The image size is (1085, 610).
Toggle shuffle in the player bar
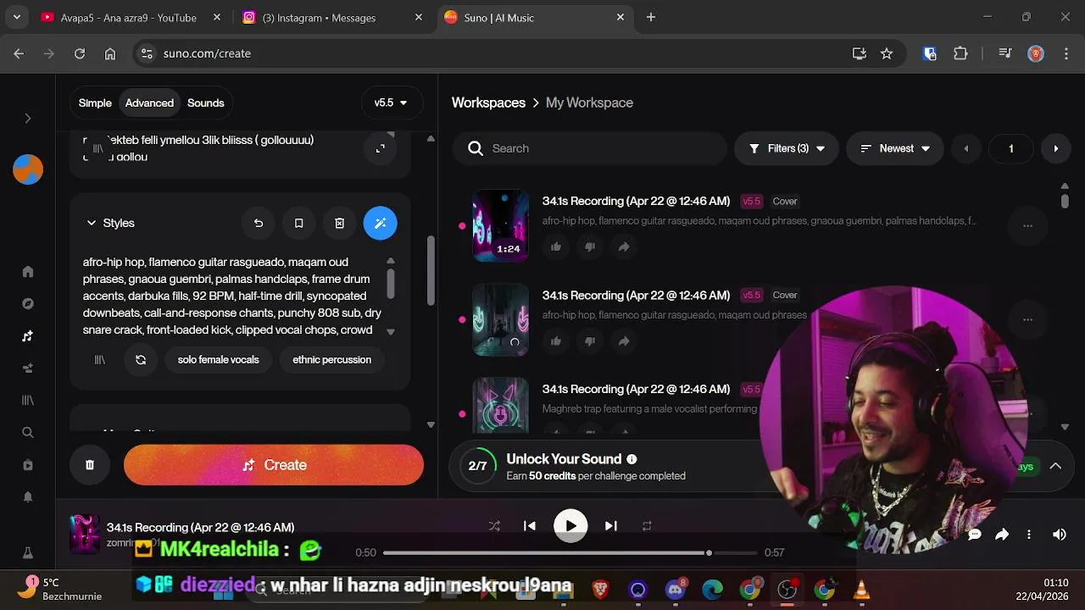[x=494, y=526]
